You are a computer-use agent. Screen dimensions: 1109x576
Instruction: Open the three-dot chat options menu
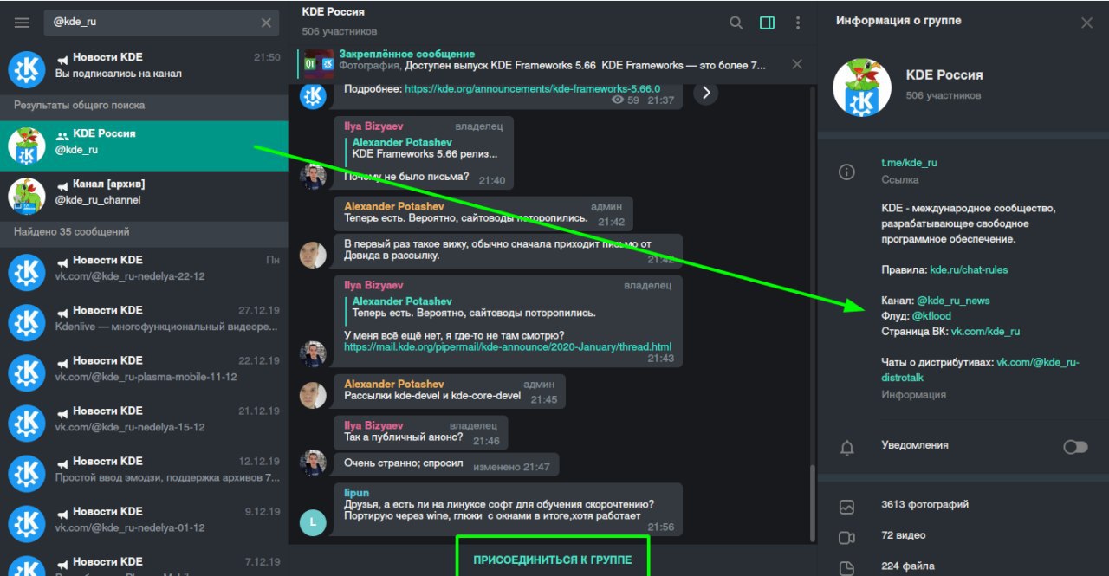click(797, 23)
